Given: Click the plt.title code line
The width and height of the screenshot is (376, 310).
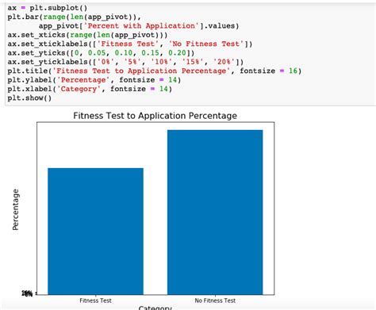Looking at the screenshot, I should click(155, 71).
